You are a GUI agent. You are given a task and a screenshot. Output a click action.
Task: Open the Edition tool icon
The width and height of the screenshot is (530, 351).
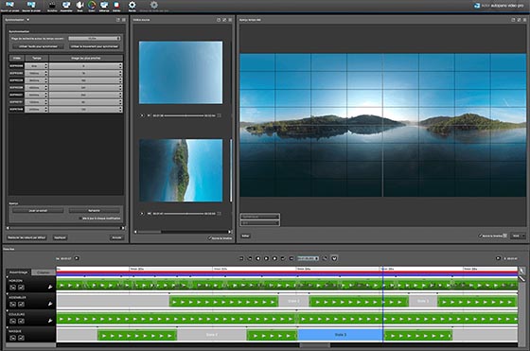116,5
